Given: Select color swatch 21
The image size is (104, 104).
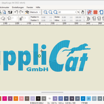Looking at the screenshot, I should (83, 99).
